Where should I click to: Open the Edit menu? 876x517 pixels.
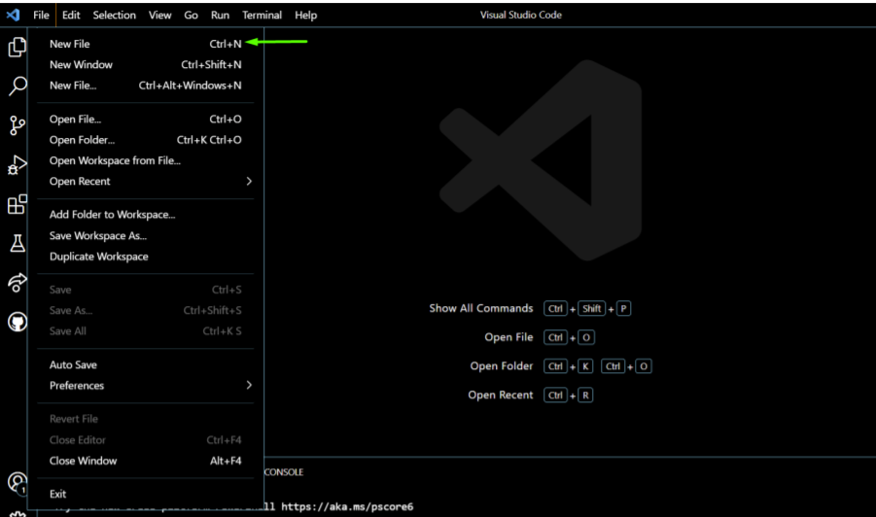click(71, 16)
